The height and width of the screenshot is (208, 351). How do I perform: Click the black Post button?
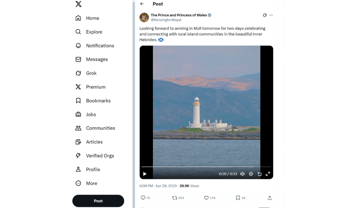(98, 201)
